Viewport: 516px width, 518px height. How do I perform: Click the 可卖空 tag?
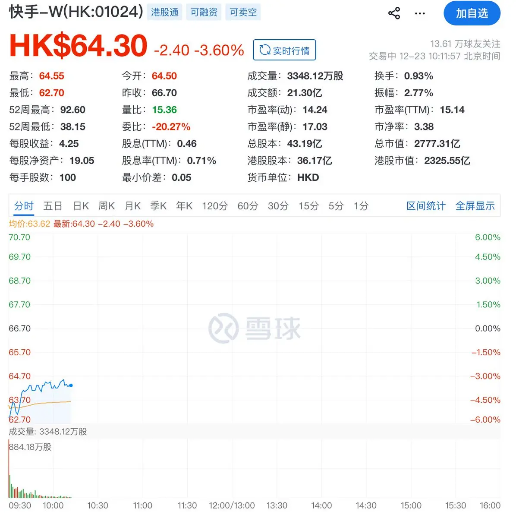point(243,12)
